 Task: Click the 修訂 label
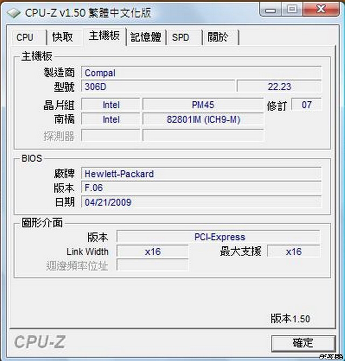click(x=277, y=106)
